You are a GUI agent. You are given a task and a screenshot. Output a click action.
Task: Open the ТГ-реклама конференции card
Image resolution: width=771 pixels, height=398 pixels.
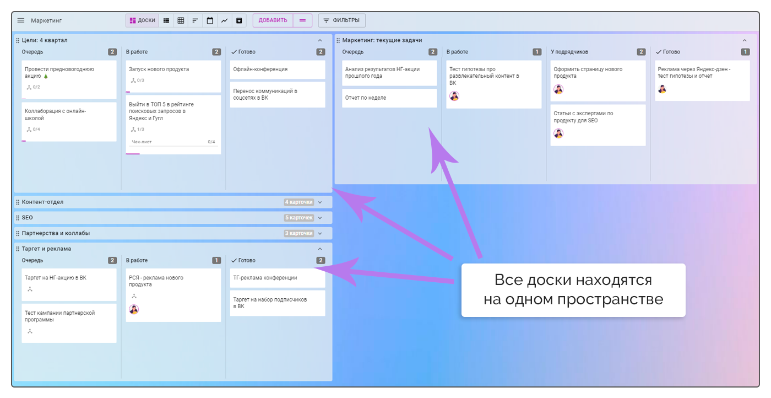(x=278, y=278)
